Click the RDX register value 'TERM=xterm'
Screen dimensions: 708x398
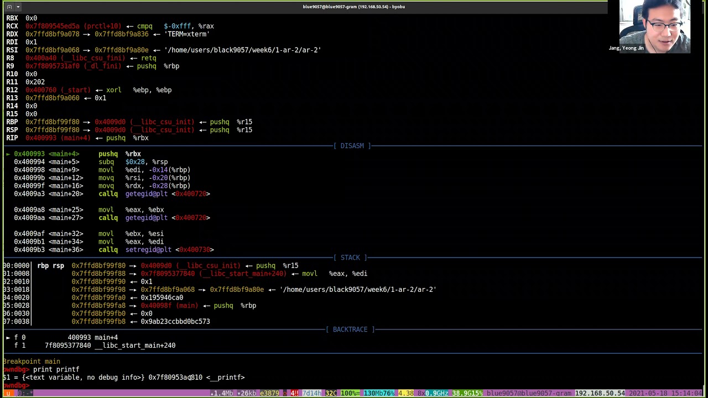point(188,34)
